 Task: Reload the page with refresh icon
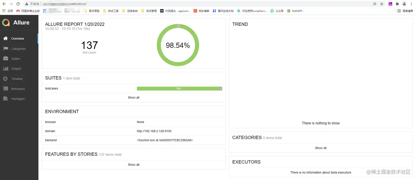[18, 4]
